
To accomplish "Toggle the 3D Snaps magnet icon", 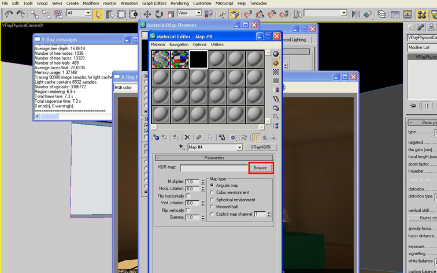I will [x=247, y=14].
